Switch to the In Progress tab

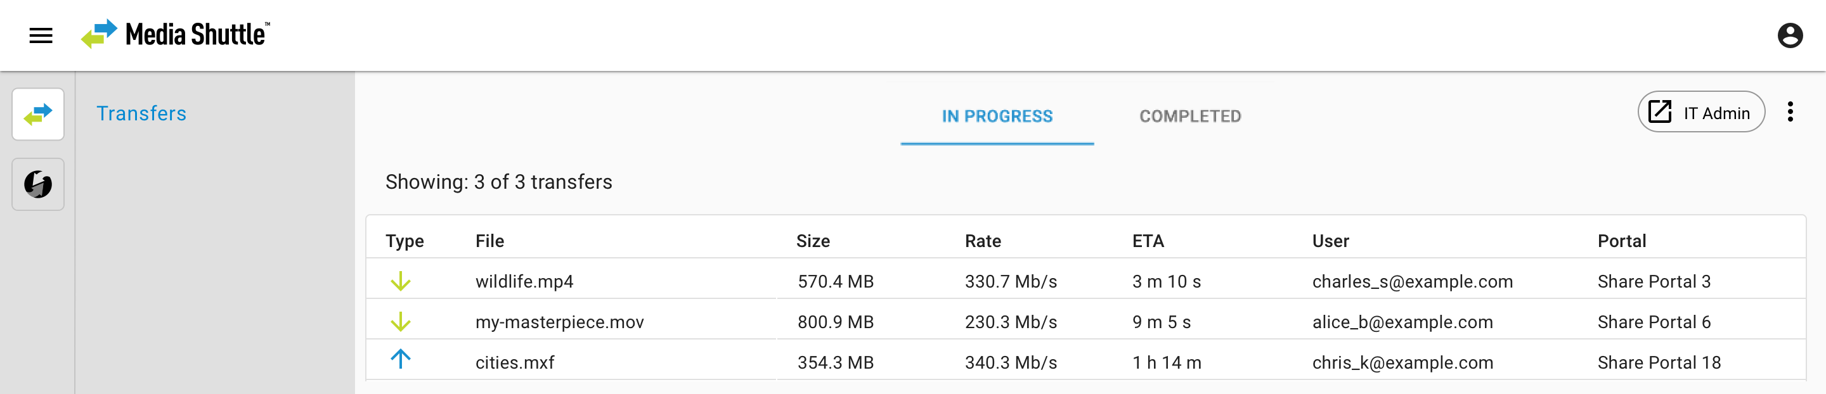997,116
